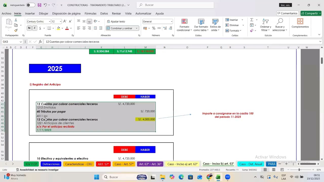This screenshot has width=324, height=182.
Task: Toggle bold (N) formatting
Action: 29,28
